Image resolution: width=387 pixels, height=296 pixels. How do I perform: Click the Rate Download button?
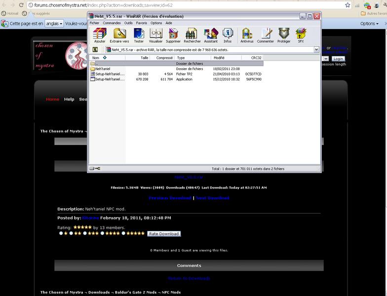[164, 234]
